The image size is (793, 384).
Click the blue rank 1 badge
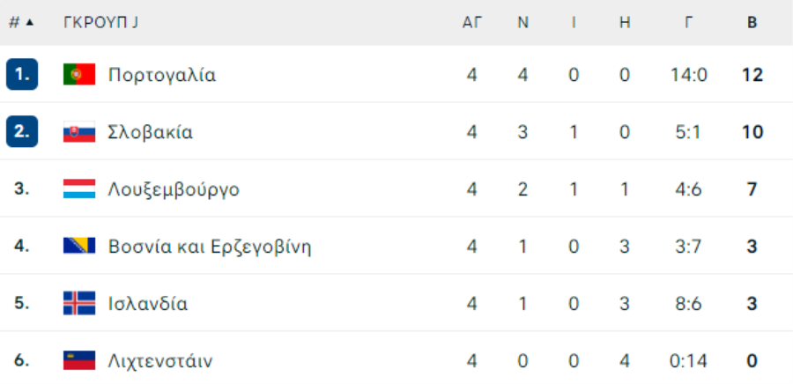click(x=22, y=74)
